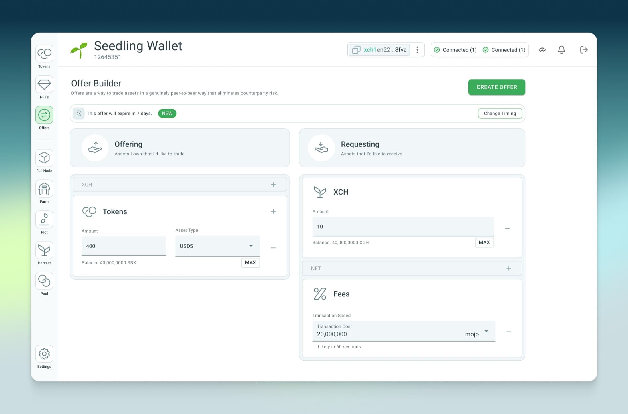Add another token with Tokens plus
The image size is (628, 414).
click(273, 211)
